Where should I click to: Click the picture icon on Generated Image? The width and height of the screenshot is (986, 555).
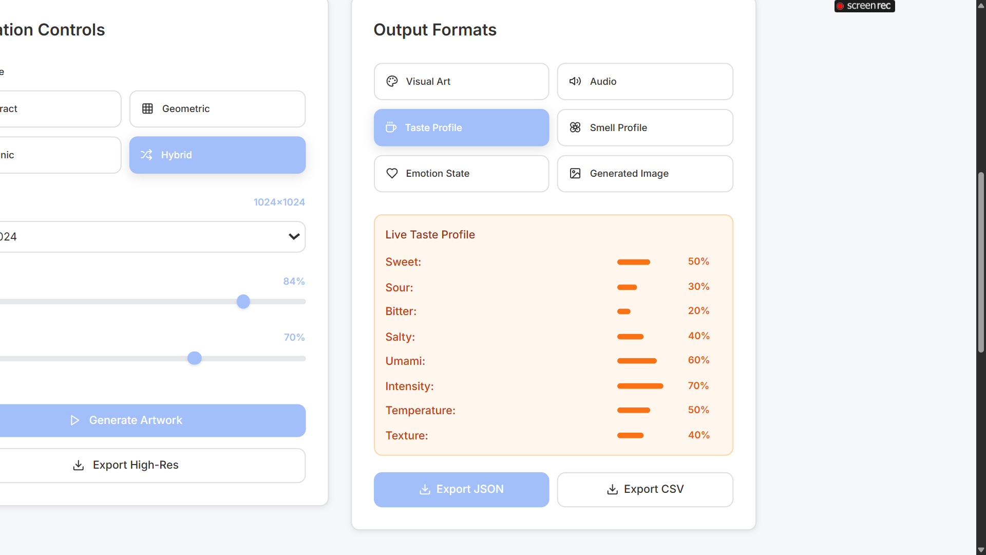[x=575, y=174]
